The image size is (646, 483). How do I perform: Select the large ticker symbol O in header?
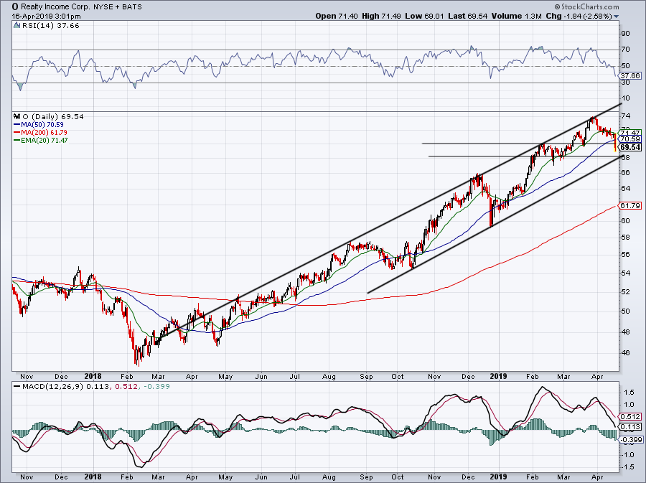coord(15,6)
